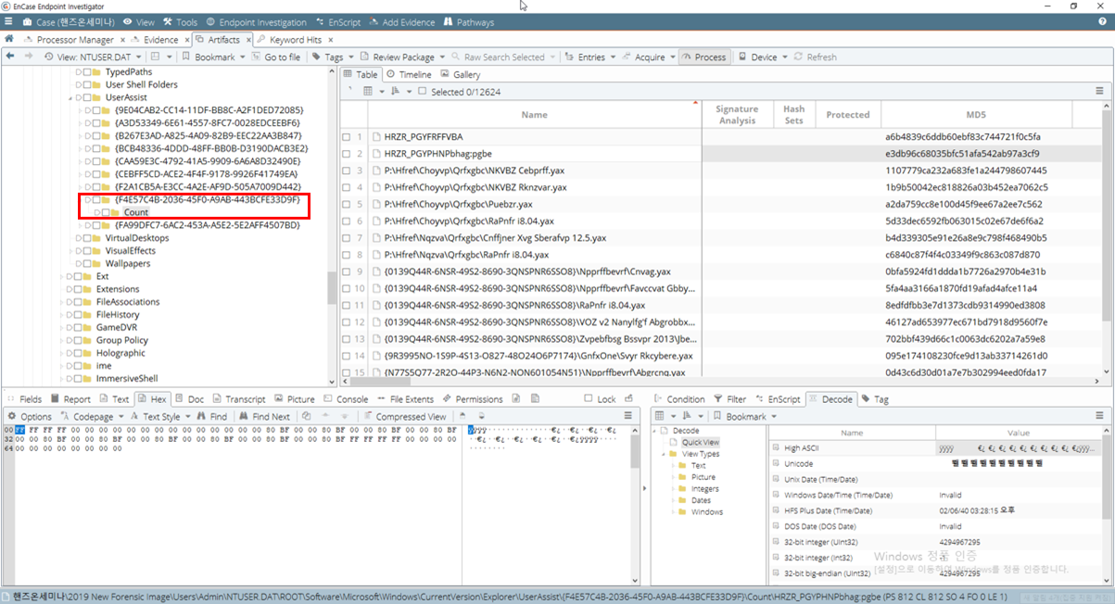1115x604 pixels.
Task: Click the Refresh toolbar button
Action: pos(815,57)
